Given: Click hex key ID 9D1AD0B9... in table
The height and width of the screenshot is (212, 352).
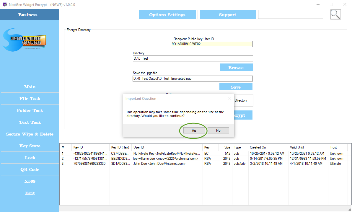Looking at the screenshot, I should pyautogui.click(x=120, y=164).
